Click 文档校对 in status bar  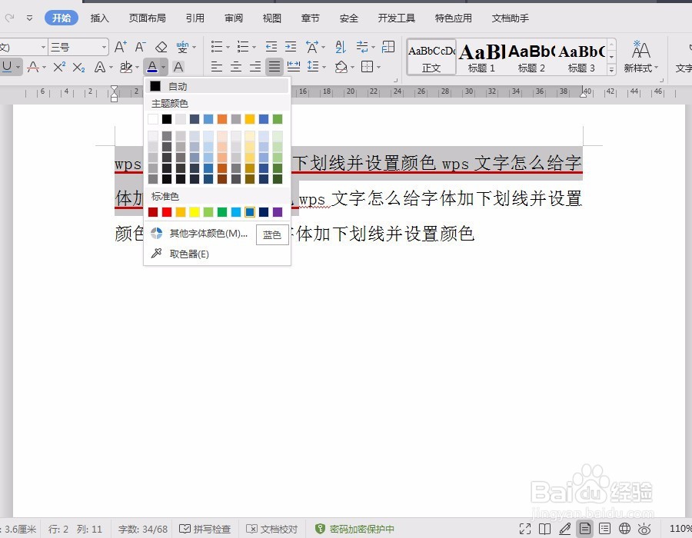272,529
